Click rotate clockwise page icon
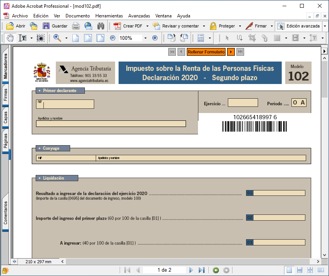The width and height of the screenshot is (329, 276). point(172,38)
